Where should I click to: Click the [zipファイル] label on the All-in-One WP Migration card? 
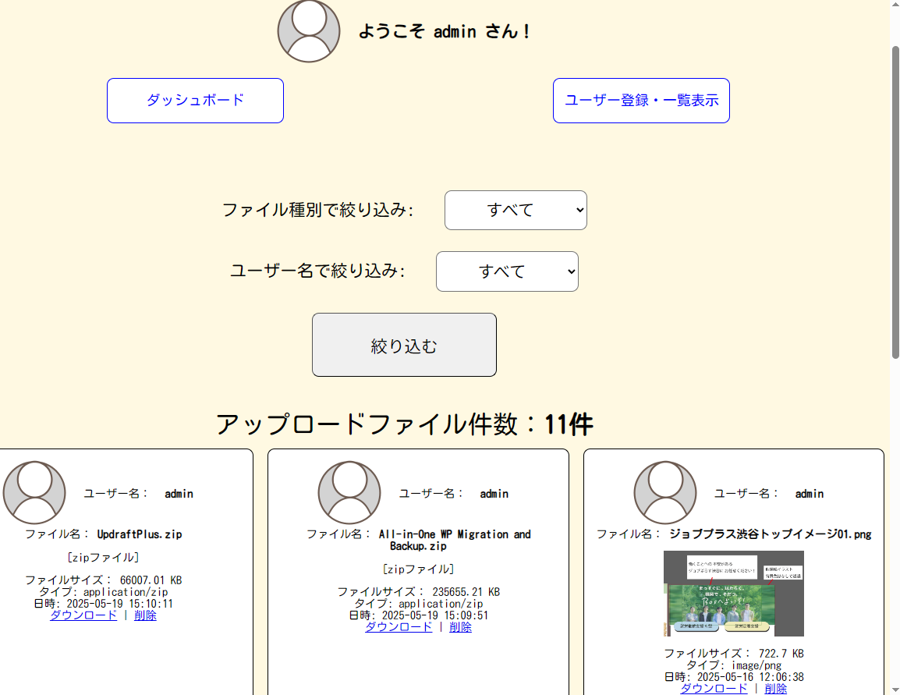419,569
